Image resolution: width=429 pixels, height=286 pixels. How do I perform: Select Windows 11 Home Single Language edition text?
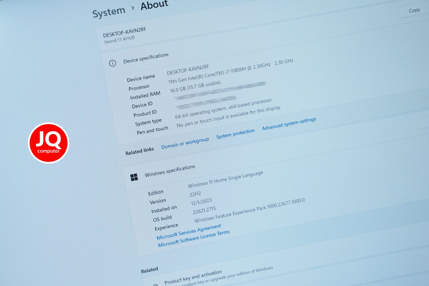(225, 179)
